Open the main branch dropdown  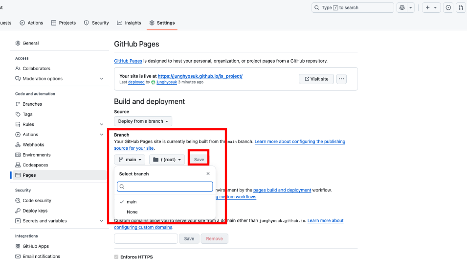pyautogui.click(x=130, y=160)
